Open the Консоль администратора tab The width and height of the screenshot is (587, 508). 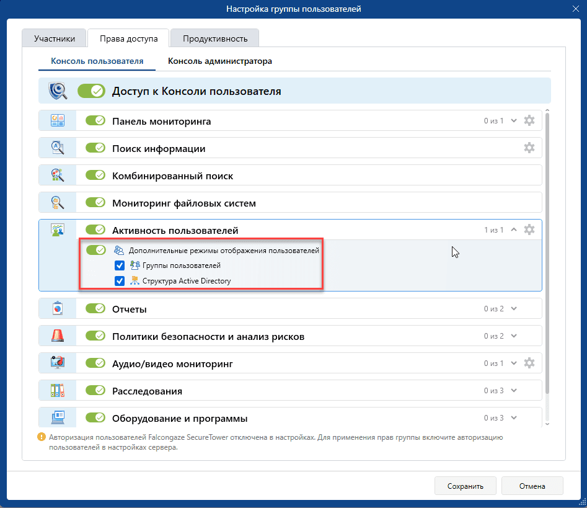coord(220,61)
